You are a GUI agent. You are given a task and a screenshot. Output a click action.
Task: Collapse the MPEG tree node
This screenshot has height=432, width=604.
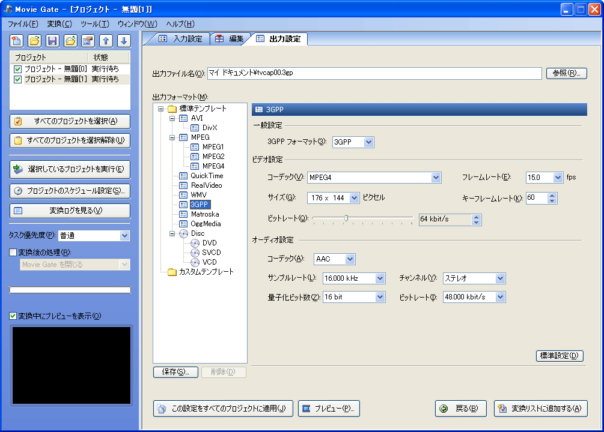point(172,137)
